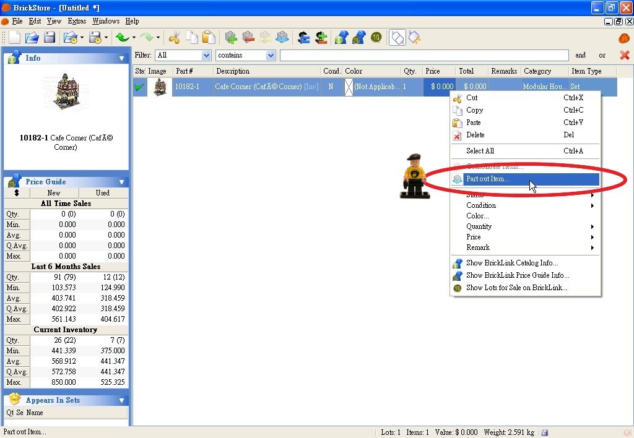The width and height of the screenshot is (634, 438).
Task: Click the BrickStore icon beside the File menu
Action: click(x=5, y=22)
